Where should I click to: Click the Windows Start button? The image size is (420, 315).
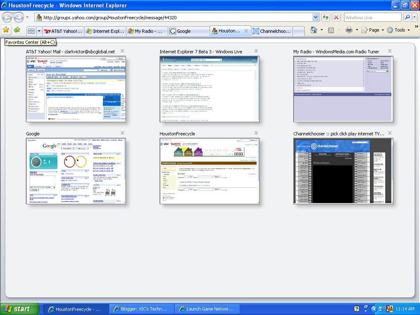pyautogui.click(x=19, y=309)
